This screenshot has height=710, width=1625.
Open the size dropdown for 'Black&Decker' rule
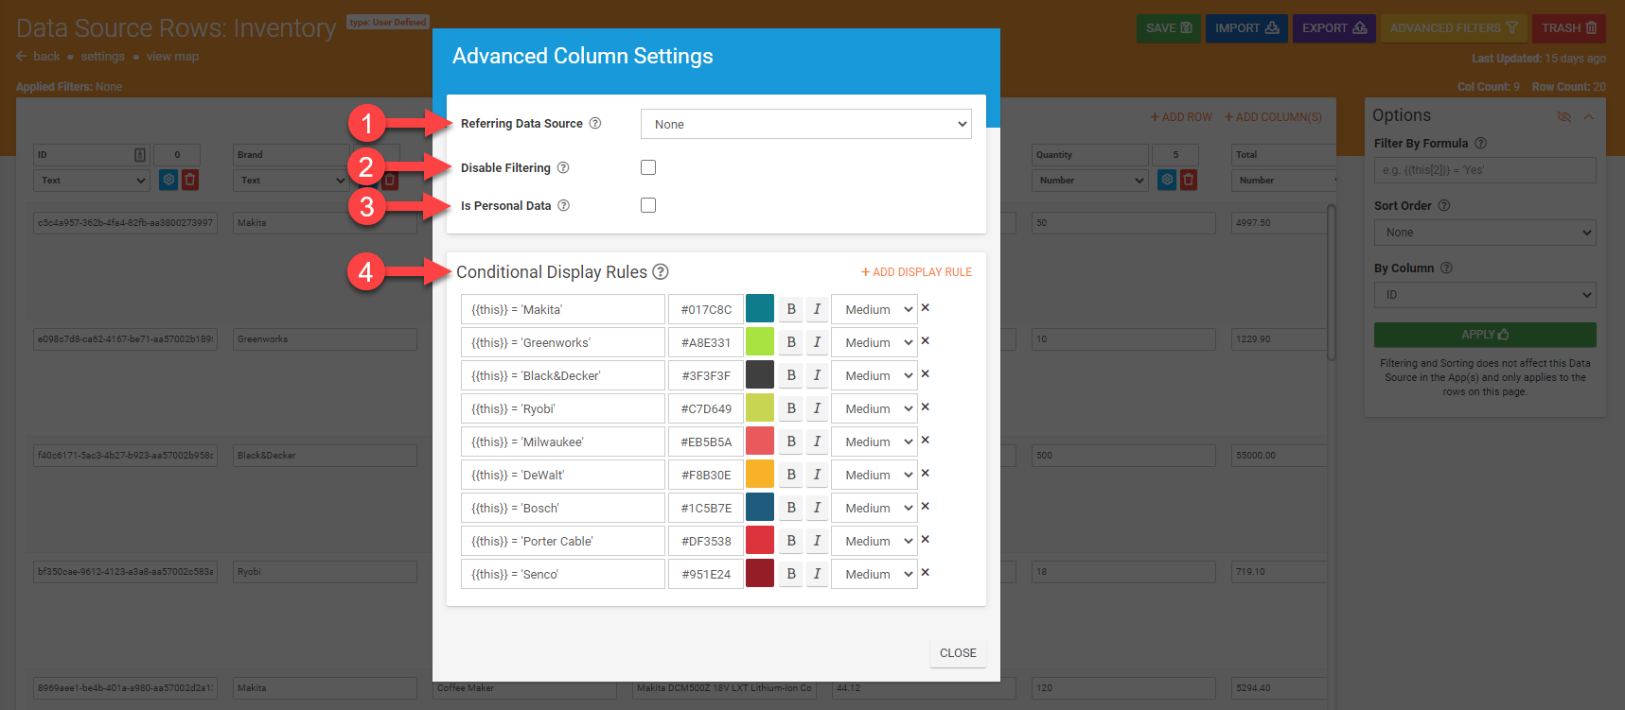pos(874,375)
